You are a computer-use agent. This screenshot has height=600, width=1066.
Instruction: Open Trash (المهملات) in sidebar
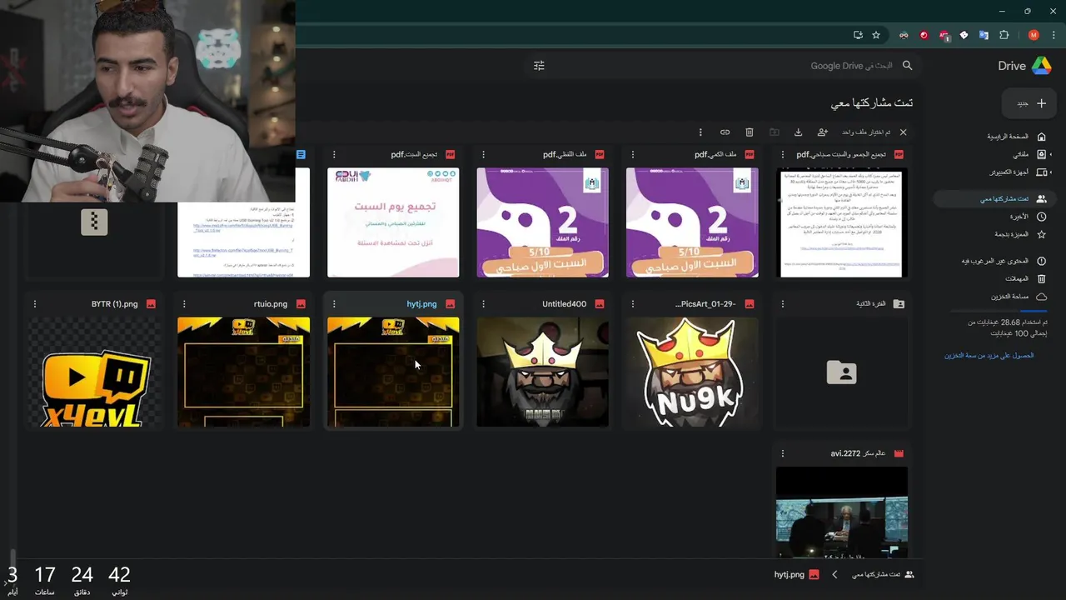tap(1025, 279)
